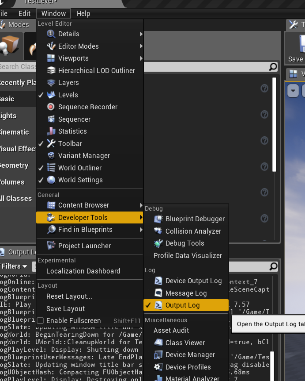Click the Find in Blueprints magnifier icon
This screenshot has width=305, height=381.
click(51, 229)
